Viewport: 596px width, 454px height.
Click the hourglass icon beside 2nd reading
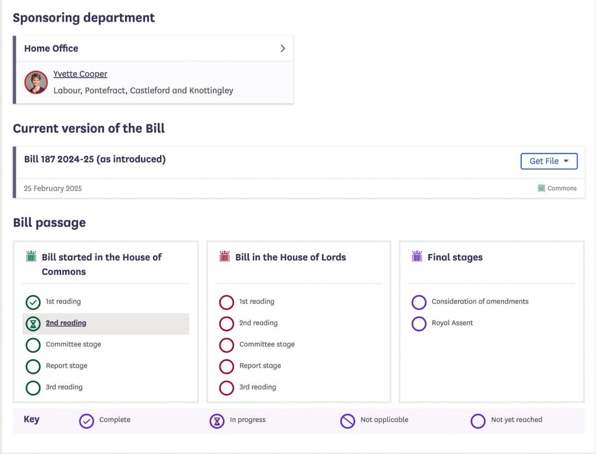coord(33,324)
